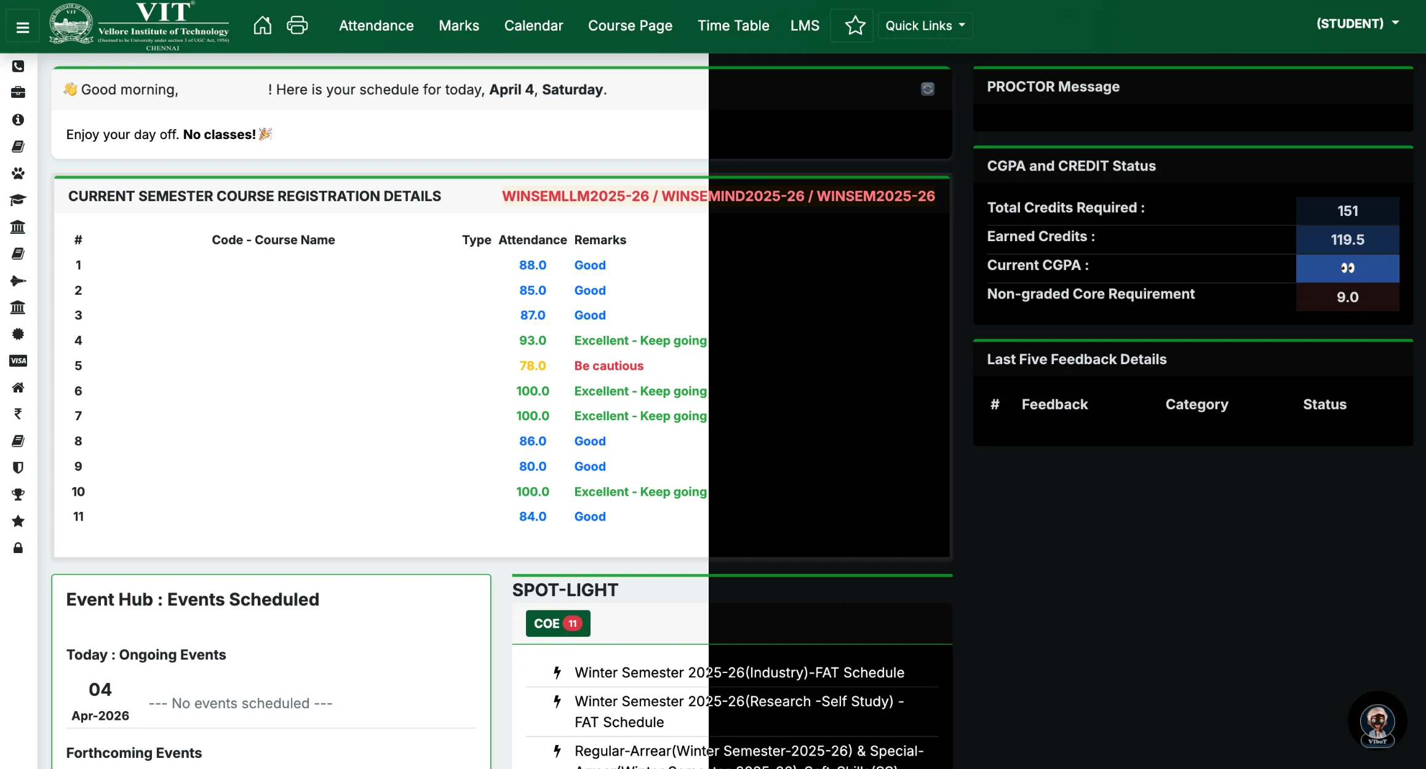This screenshot has height=769, width=1426.
Task: Click the refresh icon on the schedule card
Action: (x=927, y=89)
